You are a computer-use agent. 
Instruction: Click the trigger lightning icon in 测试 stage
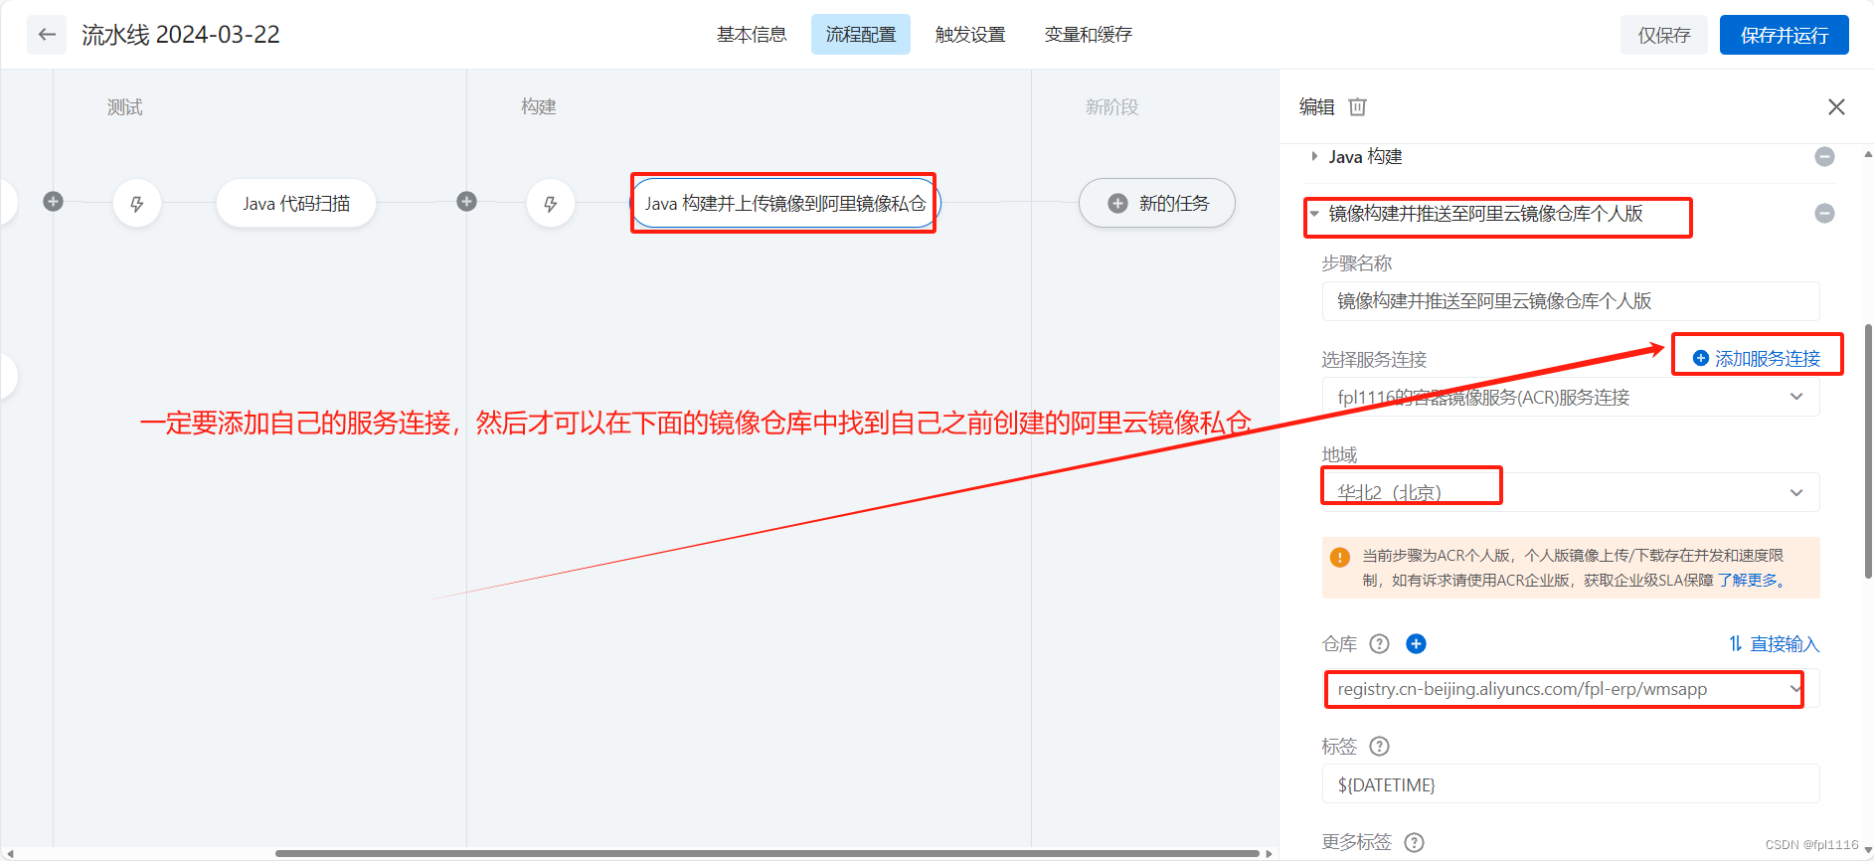[x=137, y=204]
